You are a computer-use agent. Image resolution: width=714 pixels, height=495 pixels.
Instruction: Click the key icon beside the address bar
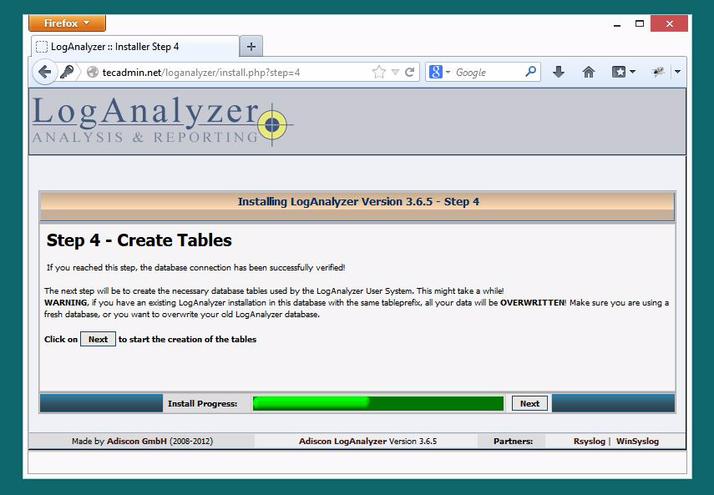tap(67, 72)
